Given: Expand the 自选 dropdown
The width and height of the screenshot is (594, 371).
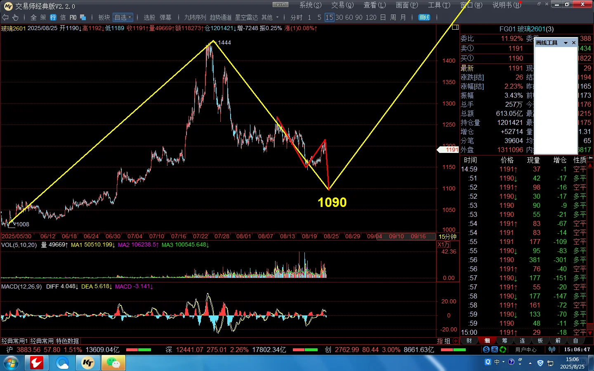Looking at the screenshot, I should (123, 17).
